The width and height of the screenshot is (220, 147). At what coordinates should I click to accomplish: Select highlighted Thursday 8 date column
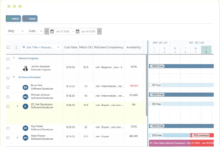[206, 50]
